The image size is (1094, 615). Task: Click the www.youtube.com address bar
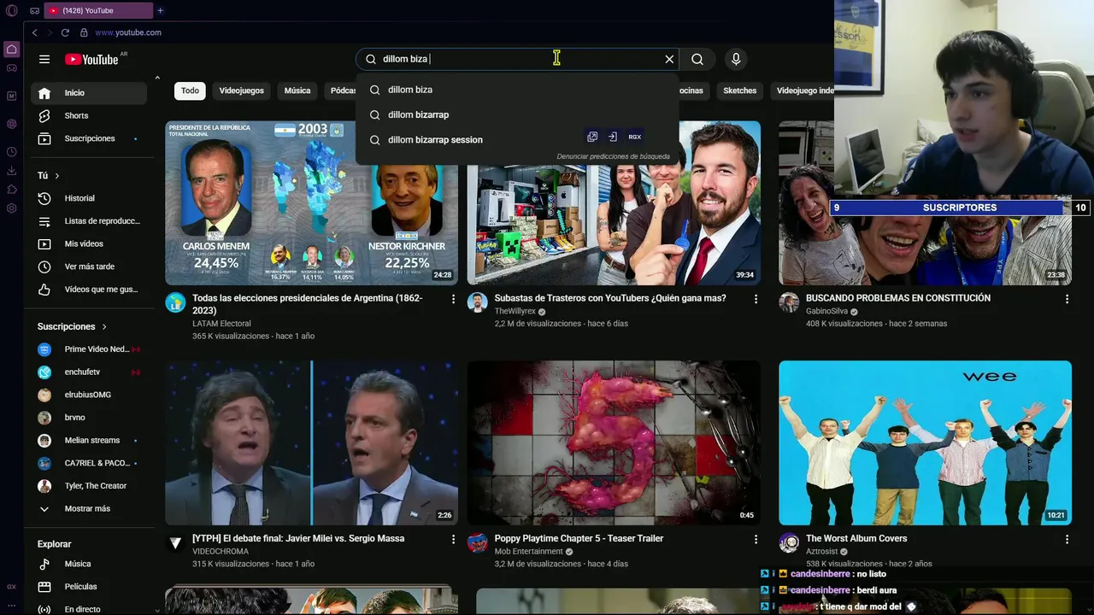point(128,32)
